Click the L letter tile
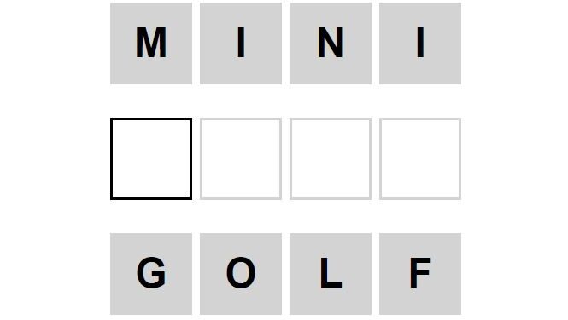568x320 pixels. click(x=331, y=274)
